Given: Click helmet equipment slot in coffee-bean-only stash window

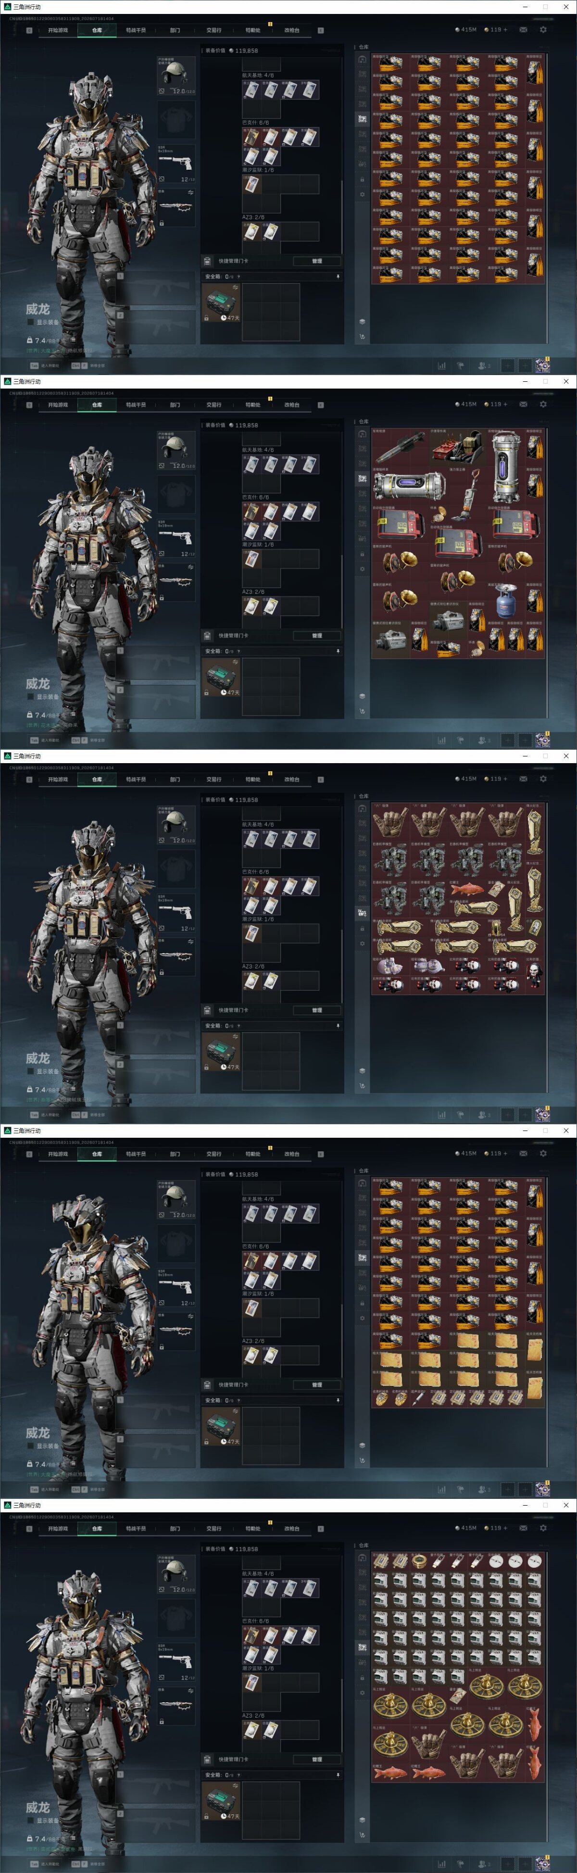Looking at the screenshot, I should pyautogui.click(x=176, y=76).
